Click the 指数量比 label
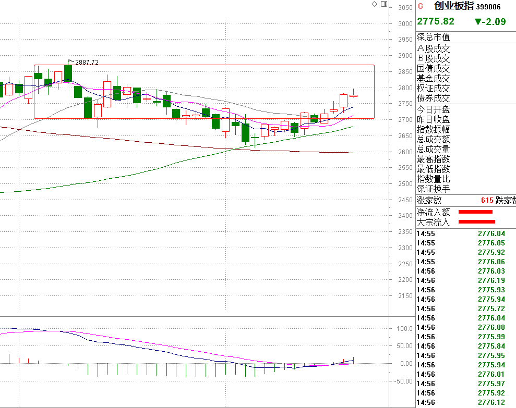The height and width of the screenshot is (408, 516). click(433, 179)
